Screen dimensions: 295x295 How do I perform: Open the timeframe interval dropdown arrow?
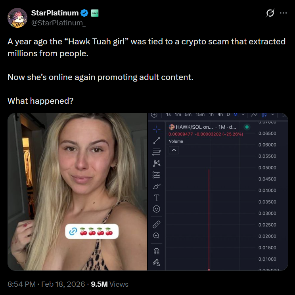[243, 115]
